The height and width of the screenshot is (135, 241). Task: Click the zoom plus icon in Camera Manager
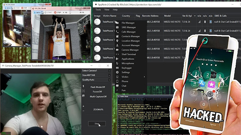(83, 106)
